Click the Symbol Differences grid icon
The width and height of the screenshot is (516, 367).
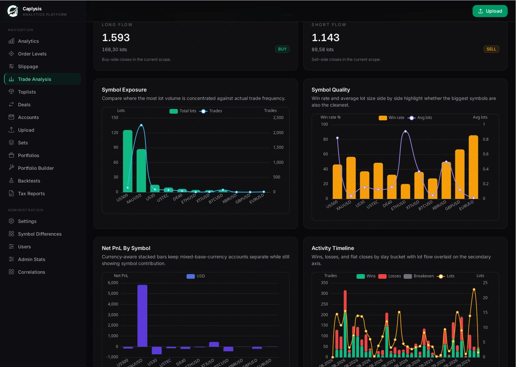(11, 234)
